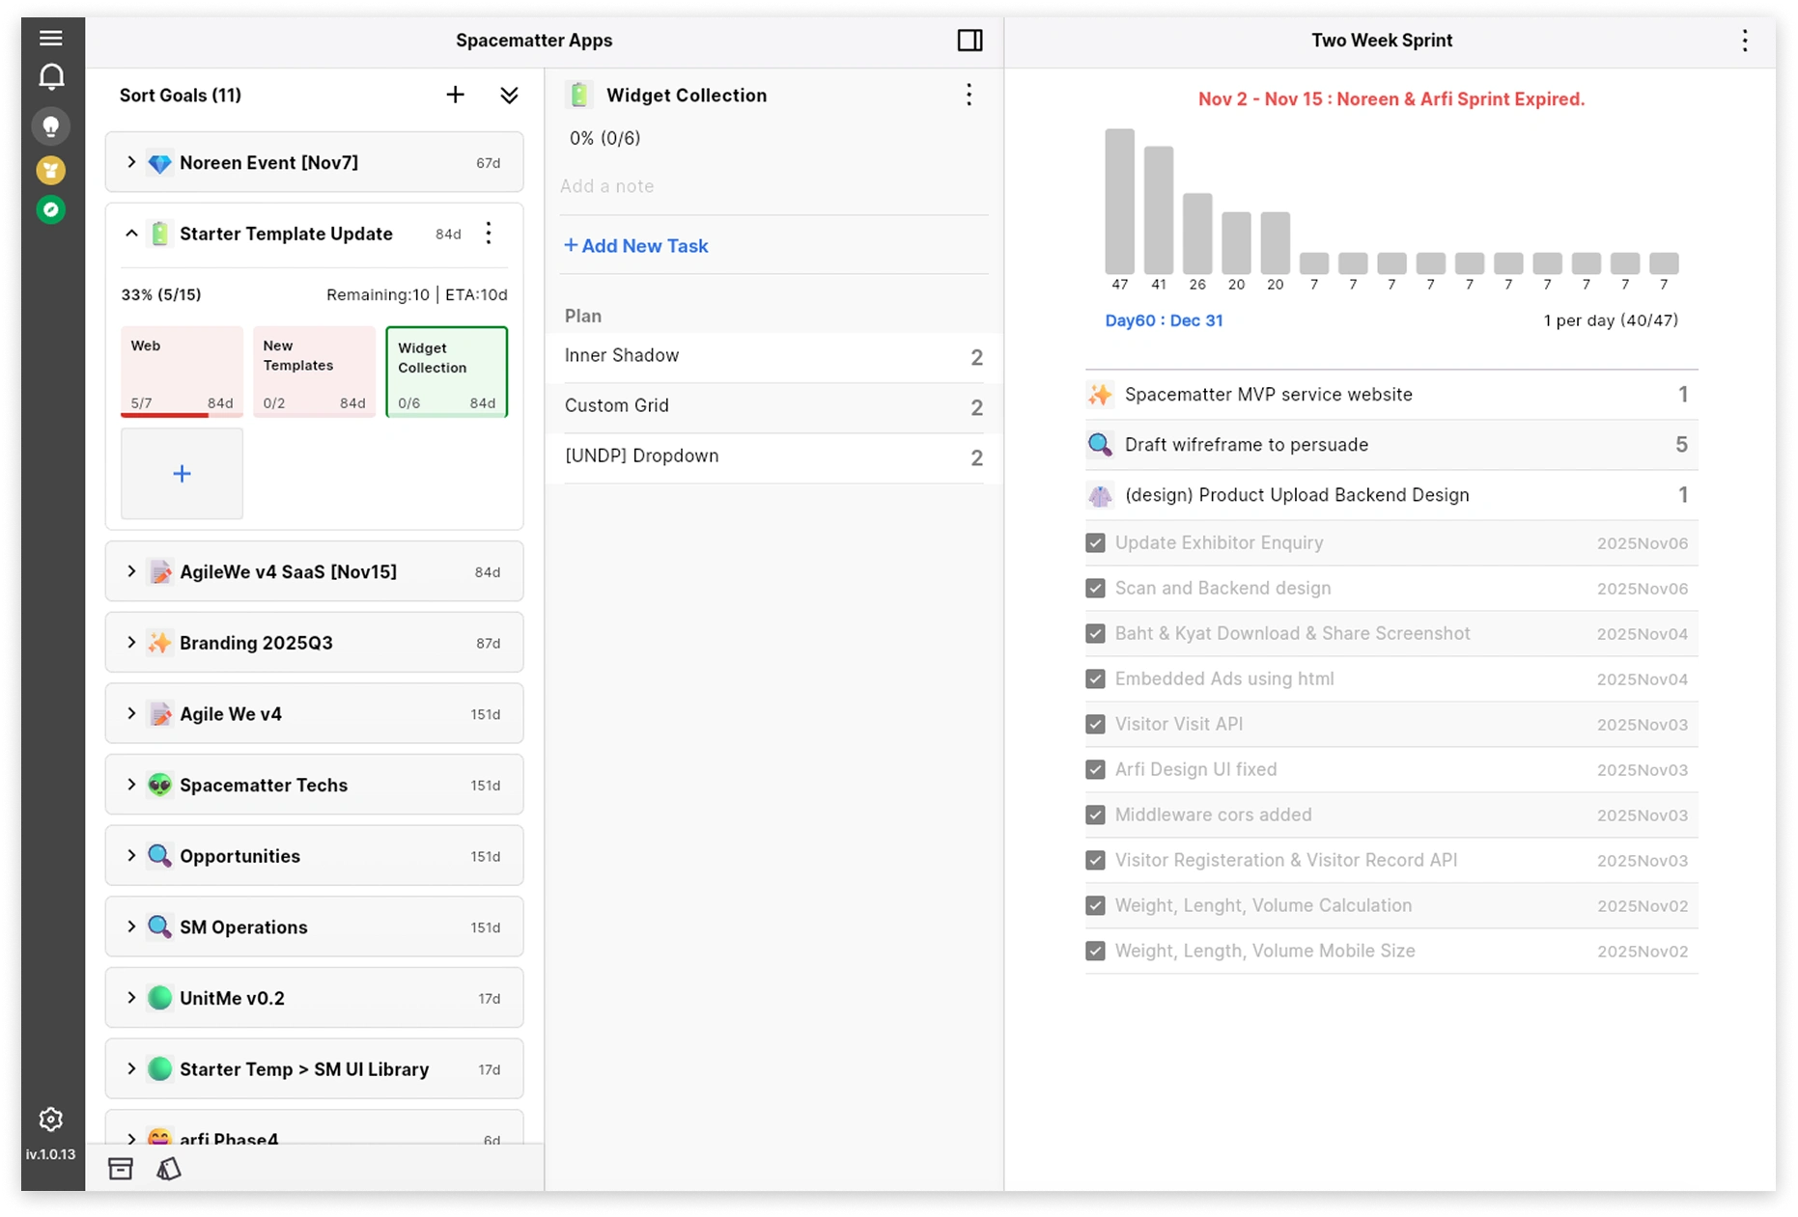Toggle the side panel layout icon
The height and width of the screenshot is (1217, 1798).
[969, 41]
